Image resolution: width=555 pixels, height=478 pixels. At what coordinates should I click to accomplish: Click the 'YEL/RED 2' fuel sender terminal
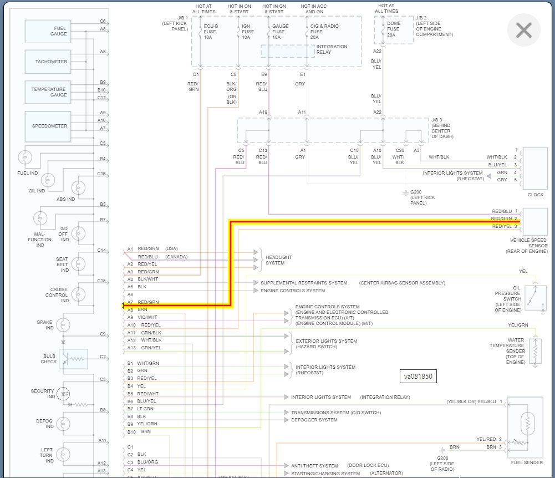point(489,439)
